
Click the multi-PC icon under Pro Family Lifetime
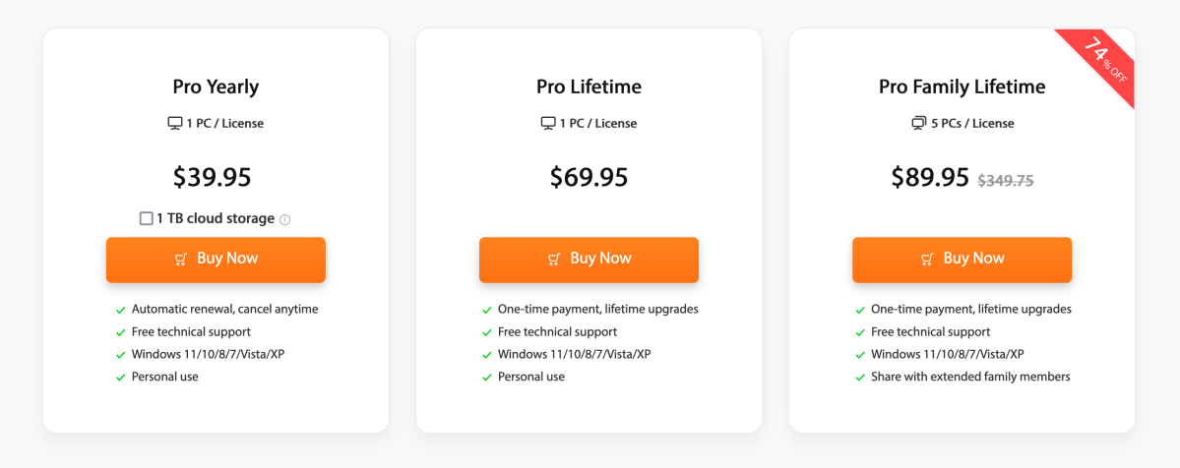[x=919, y=124]
